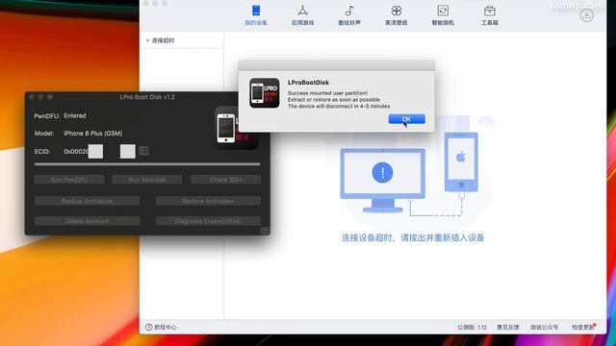This screenshot has width=616, height=346.
Task: Switch to the Apps & Games tab (应用游戏)
Action: point(302,15)
